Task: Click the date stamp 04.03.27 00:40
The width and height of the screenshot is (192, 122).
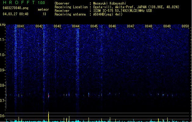Action: tap(16, 14)
